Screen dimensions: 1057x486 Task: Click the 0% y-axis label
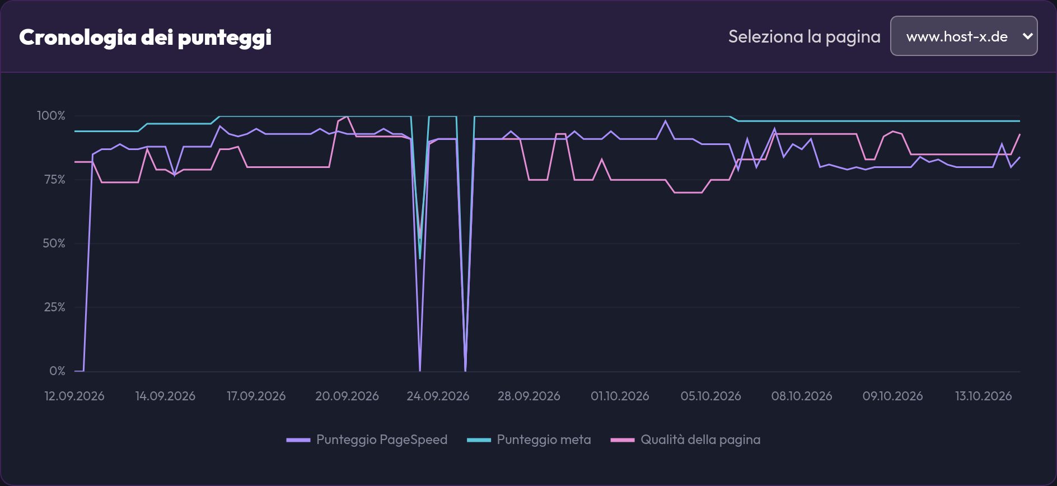(x=57, y=371)
